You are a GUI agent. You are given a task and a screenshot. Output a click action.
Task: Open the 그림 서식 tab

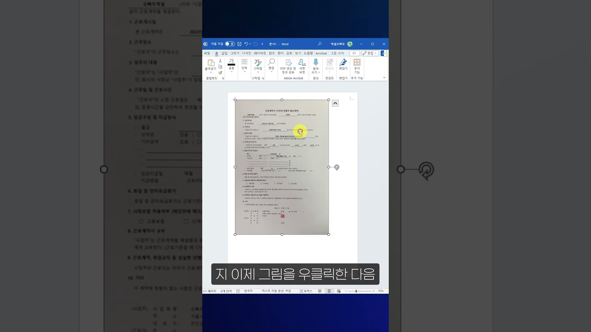click(x=337, y=53)
